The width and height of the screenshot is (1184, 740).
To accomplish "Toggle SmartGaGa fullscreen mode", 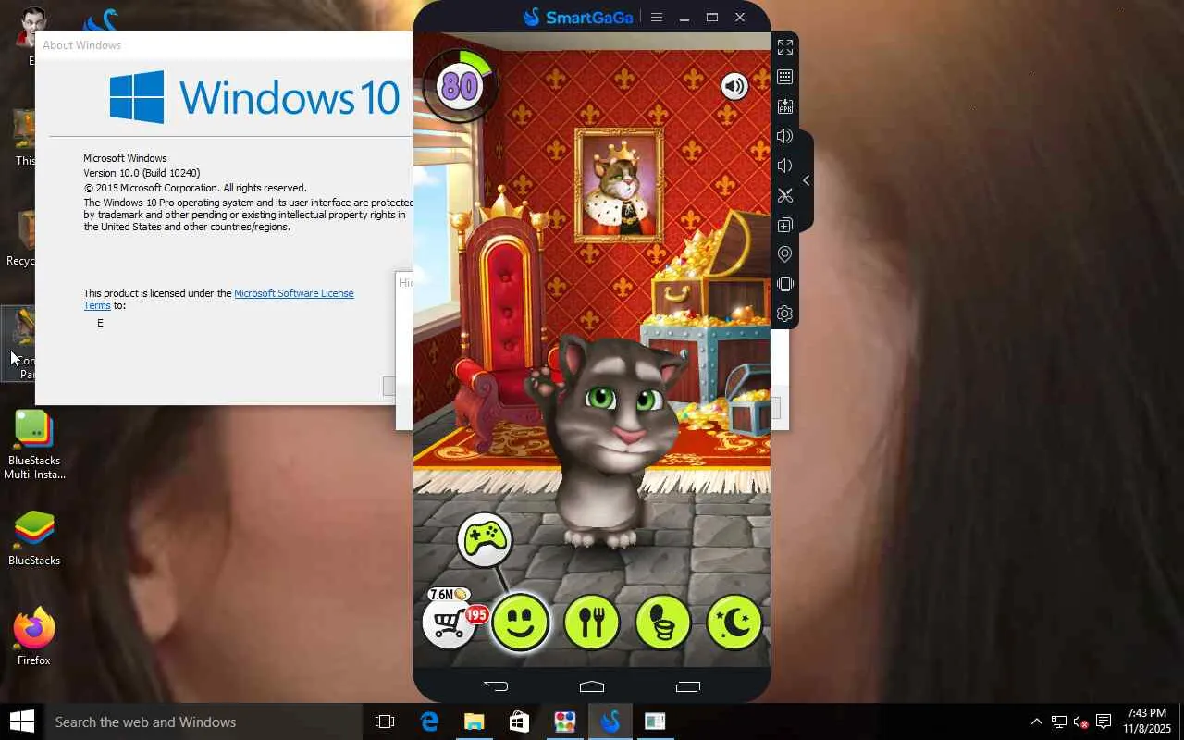I will [x=785, y=47].
